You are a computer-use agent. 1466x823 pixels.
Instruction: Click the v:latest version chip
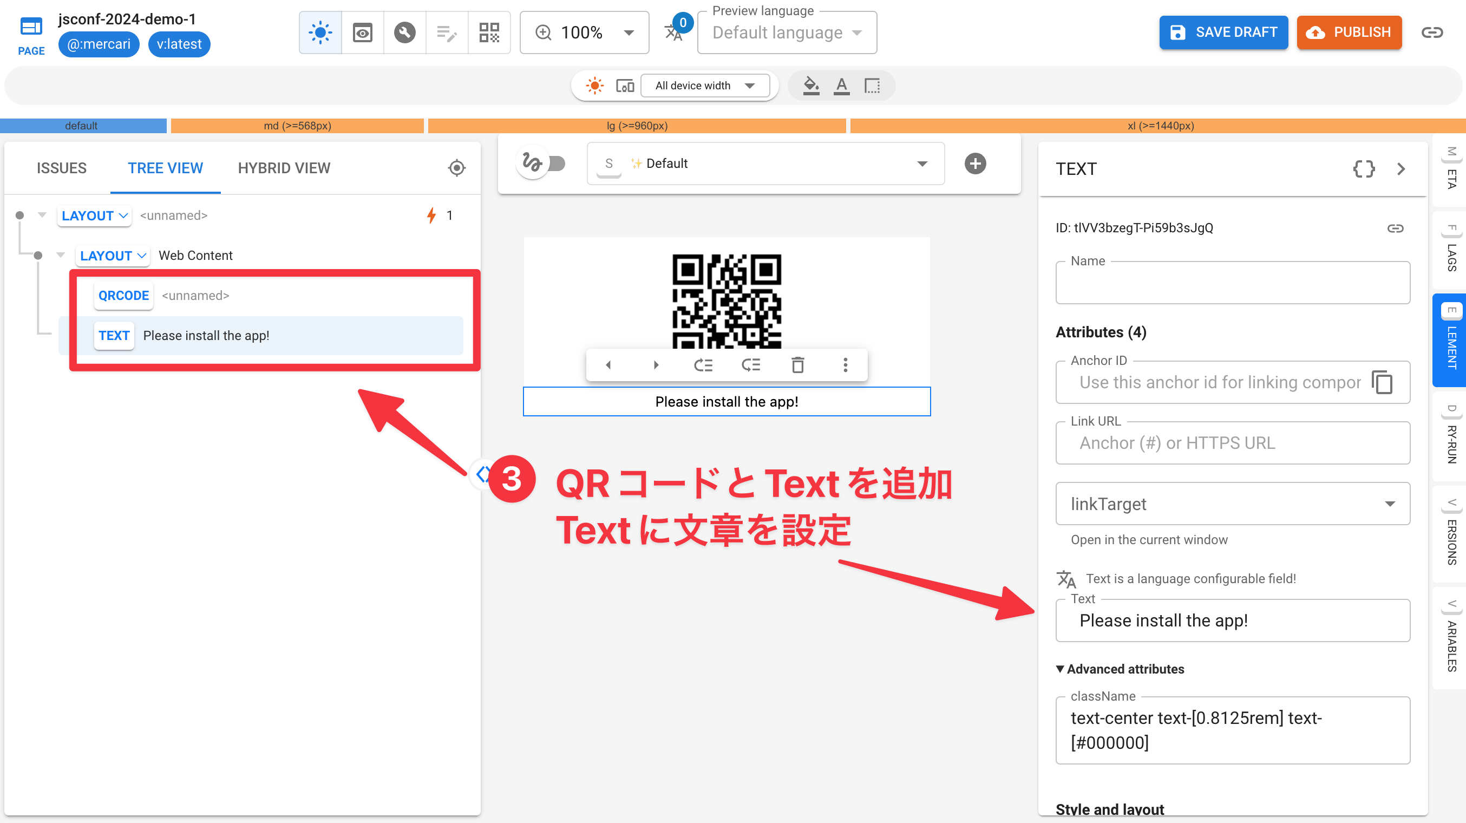coord(179,44)
